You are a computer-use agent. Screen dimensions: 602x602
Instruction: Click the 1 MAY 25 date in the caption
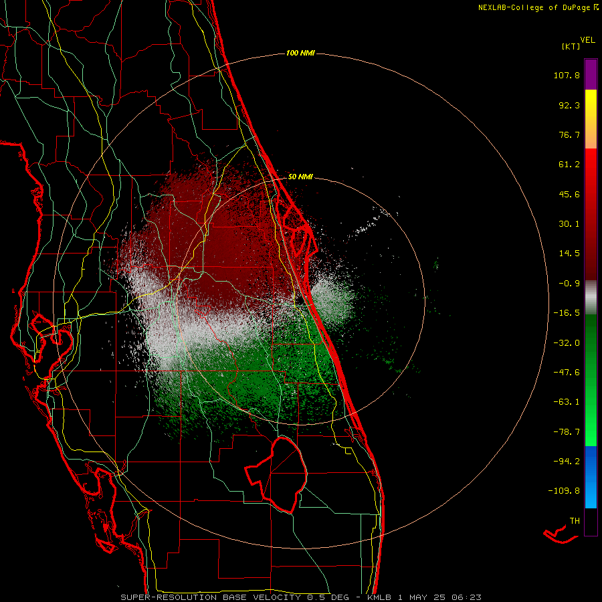click(x=422, y=597)
